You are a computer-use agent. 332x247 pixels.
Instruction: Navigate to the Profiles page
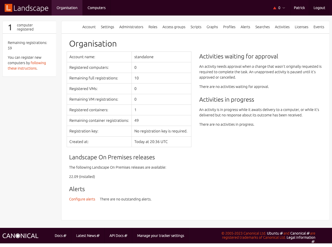(x=229, y=27)
